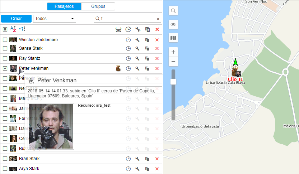Toggle the select-all checkbox in the header
Viewport: 299px width, 174px height.
point(5,29)
